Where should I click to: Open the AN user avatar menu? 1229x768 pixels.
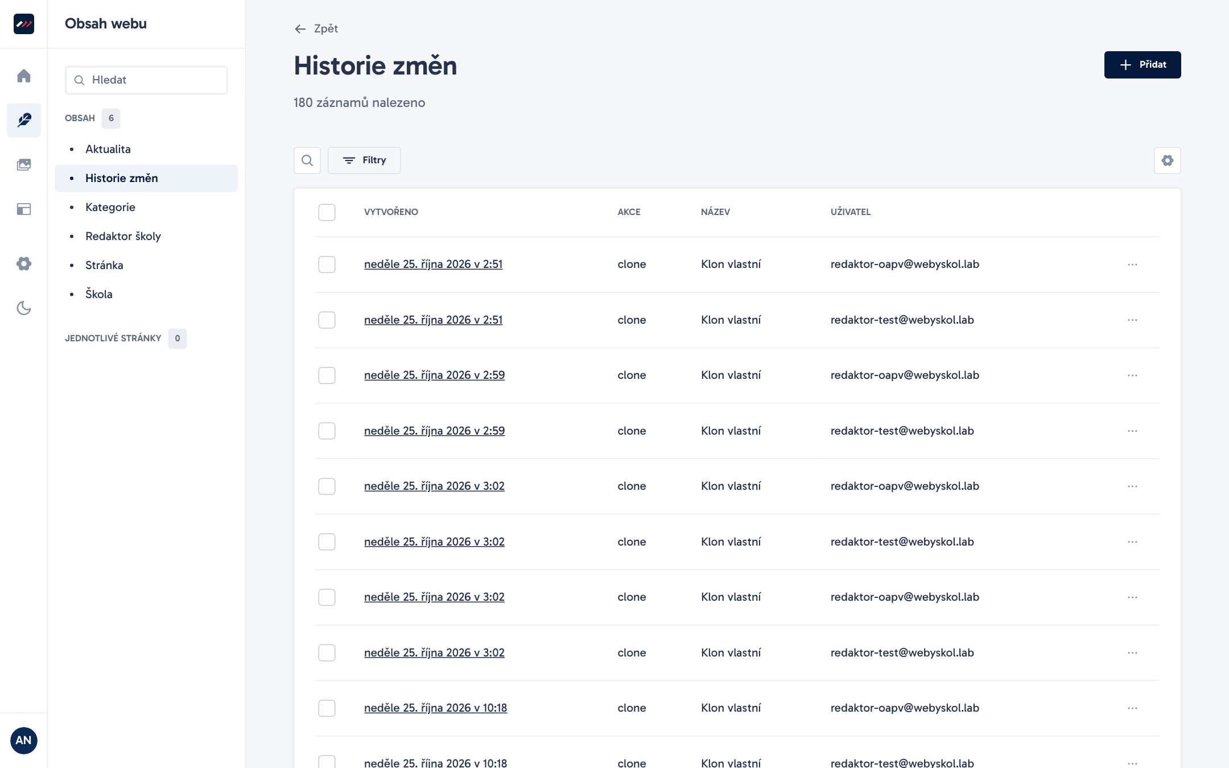click(x=24, y=740)
